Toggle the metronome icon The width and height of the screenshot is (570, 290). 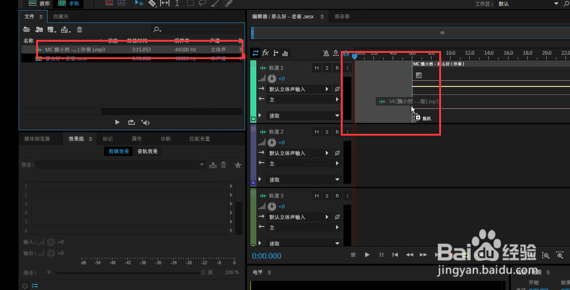pos(326,54)
